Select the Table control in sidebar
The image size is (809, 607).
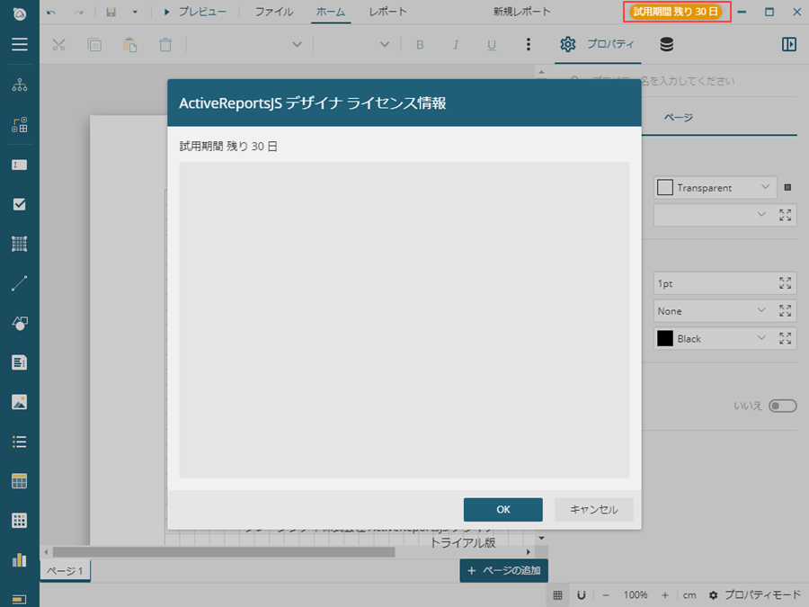[x=20, y=481]
